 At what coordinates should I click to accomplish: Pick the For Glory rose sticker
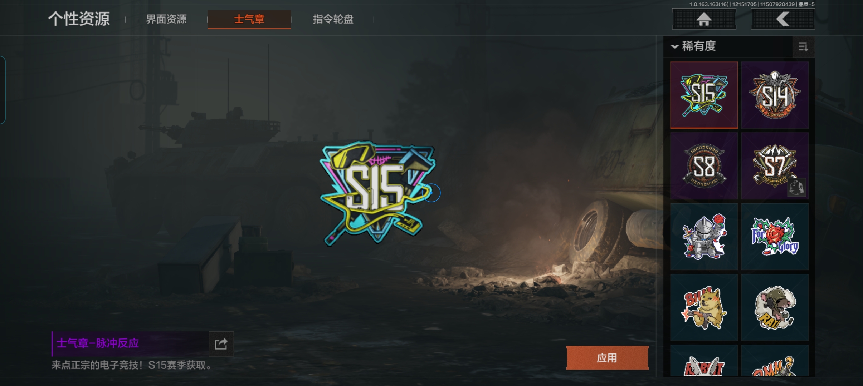775,237
